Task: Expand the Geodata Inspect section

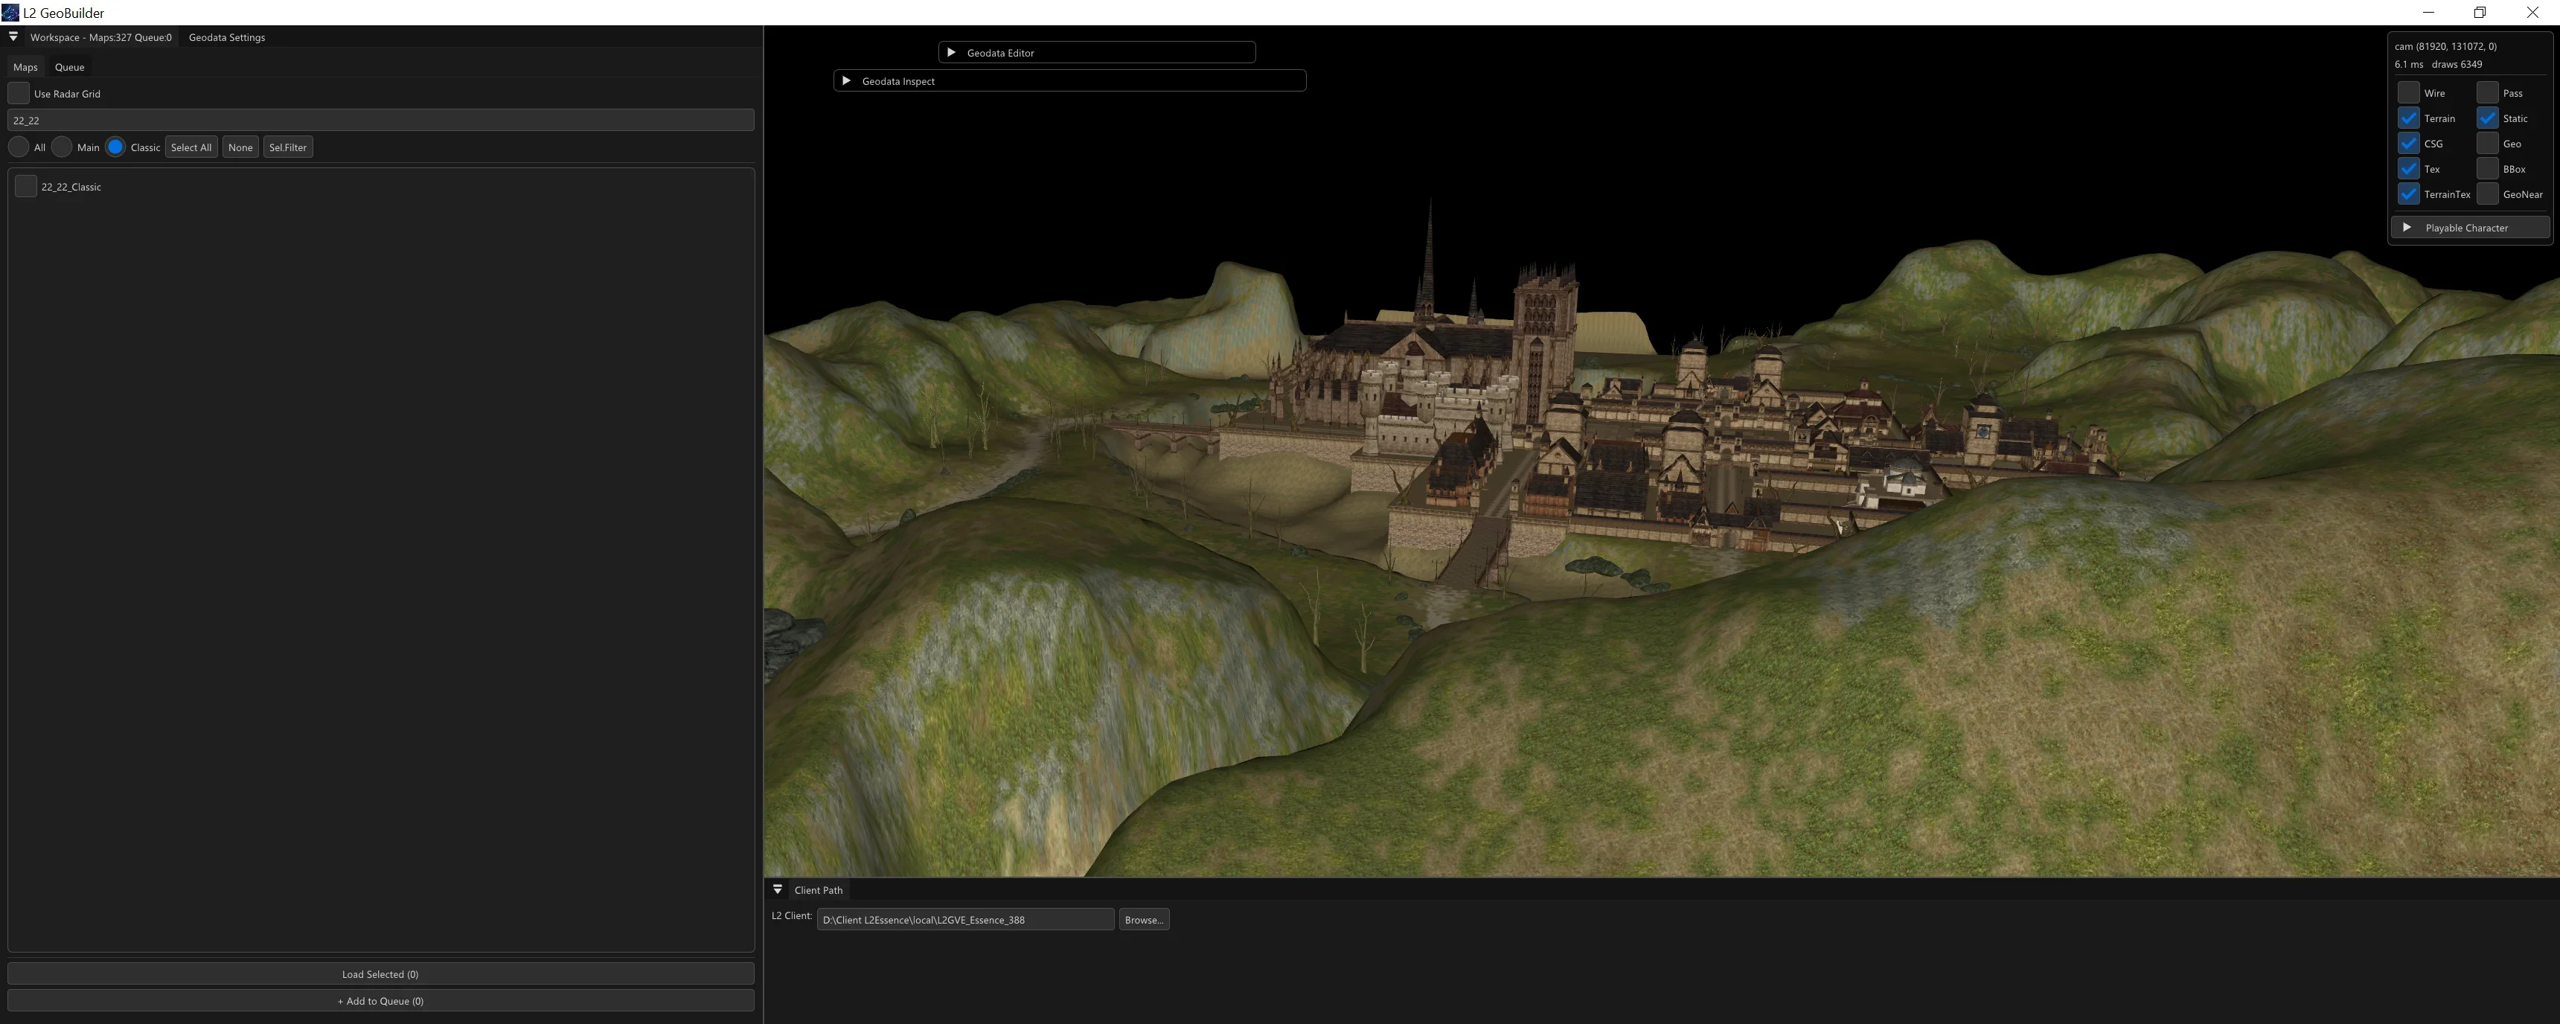Action: pos(845,80)
